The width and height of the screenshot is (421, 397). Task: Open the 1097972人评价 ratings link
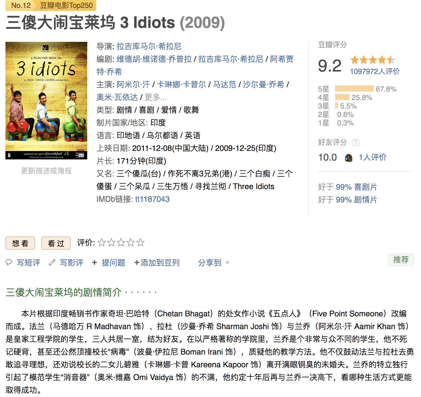pyautogui.click(x=375, y=72)
